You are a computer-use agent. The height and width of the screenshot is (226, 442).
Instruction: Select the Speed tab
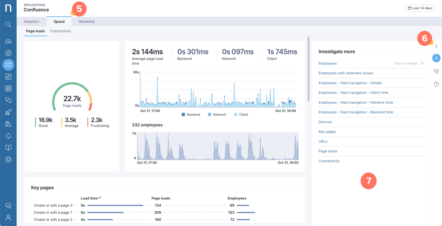coord(59,21)
